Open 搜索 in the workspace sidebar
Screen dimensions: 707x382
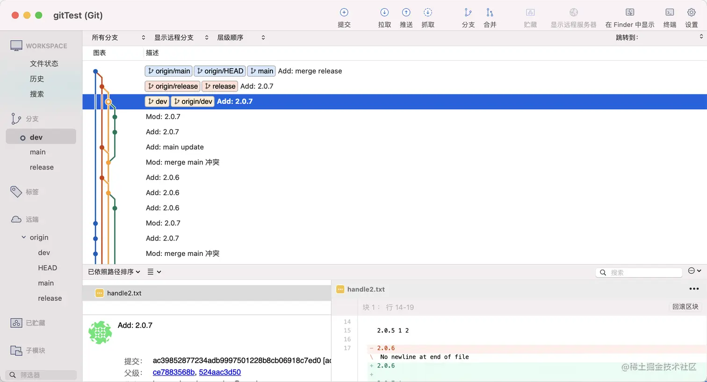37,94
